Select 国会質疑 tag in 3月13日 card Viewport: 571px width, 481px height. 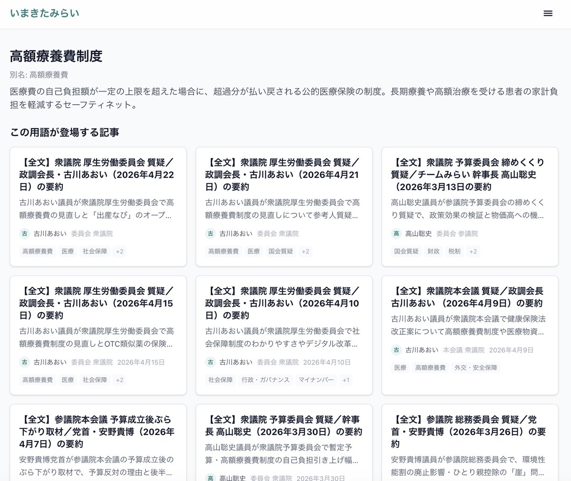point(406,251)
